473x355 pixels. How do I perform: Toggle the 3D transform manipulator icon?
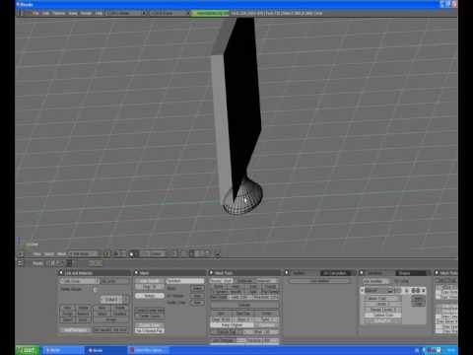131,254
